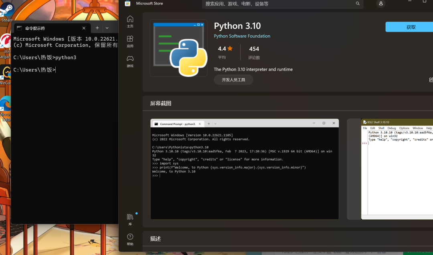Click the search magnifier icon in Store

(x=358, y=4)
